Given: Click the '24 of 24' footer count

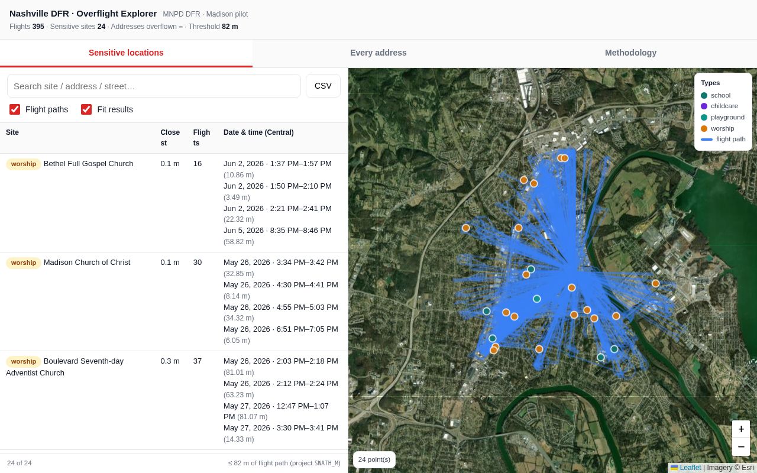Looking at the screenshot, I should (20, 463).
